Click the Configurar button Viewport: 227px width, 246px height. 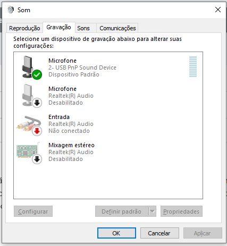click(x=33, y=211)
